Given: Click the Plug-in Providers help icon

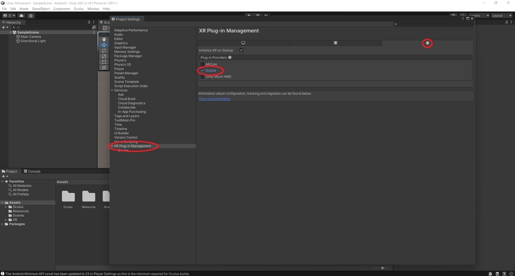Looking at the screenshot, I should [230, 57].
